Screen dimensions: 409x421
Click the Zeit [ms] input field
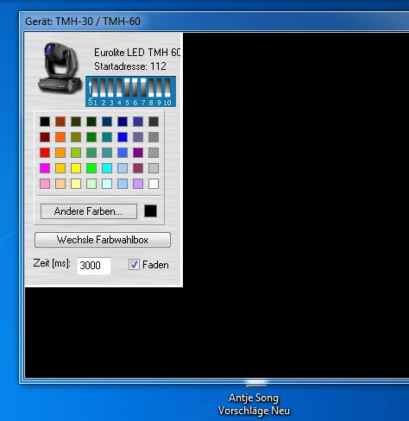[x=94, y=266]
